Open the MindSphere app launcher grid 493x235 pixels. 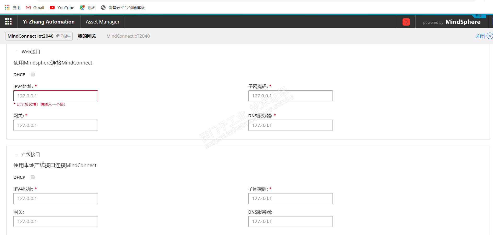(8, 22)
